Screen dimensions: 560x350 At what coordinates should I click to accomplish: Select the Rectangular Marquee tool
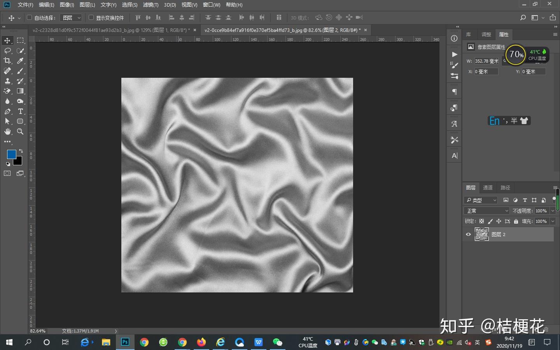point(20,40)
